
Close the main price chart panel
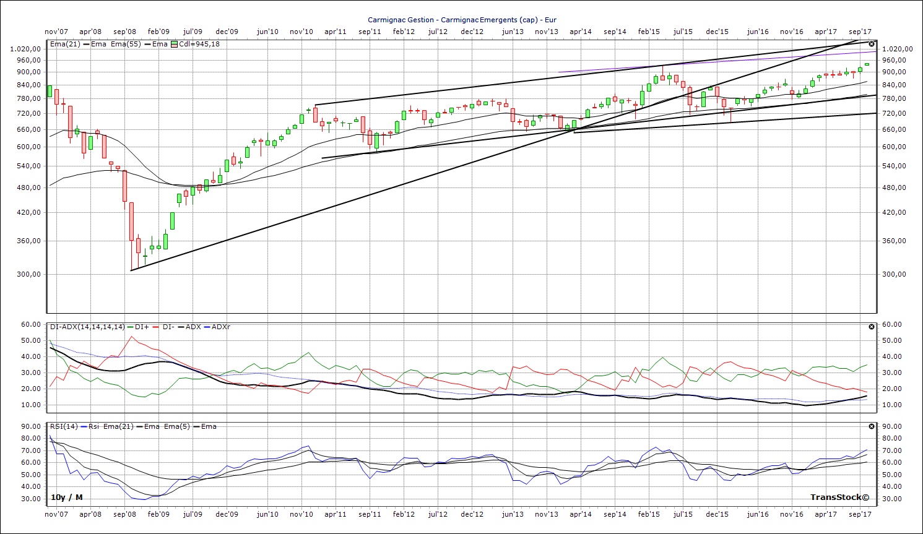872,44
